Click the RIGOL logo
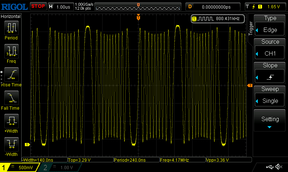Viewport: 288px width, 172px height. [x=14, y=7]
